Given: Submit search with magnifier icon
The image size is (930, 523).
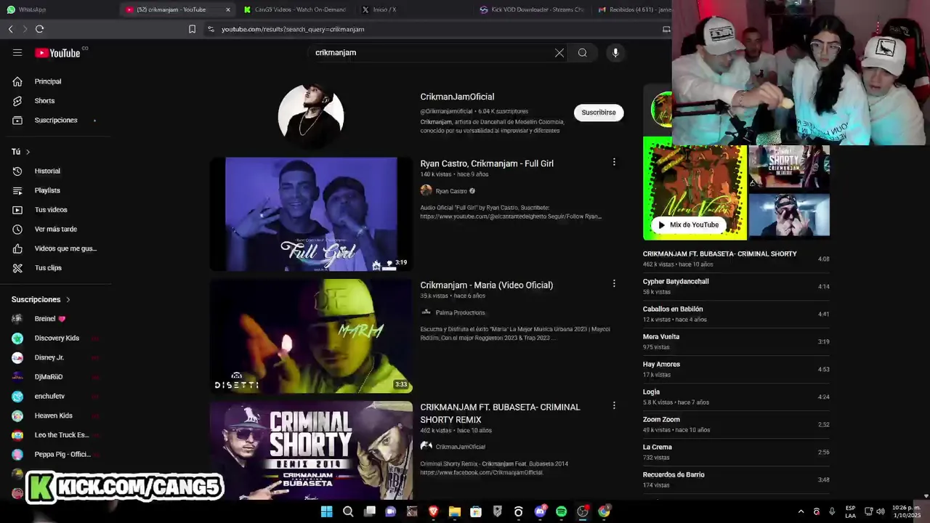Looking at the screenshot, I should (583, 52).
